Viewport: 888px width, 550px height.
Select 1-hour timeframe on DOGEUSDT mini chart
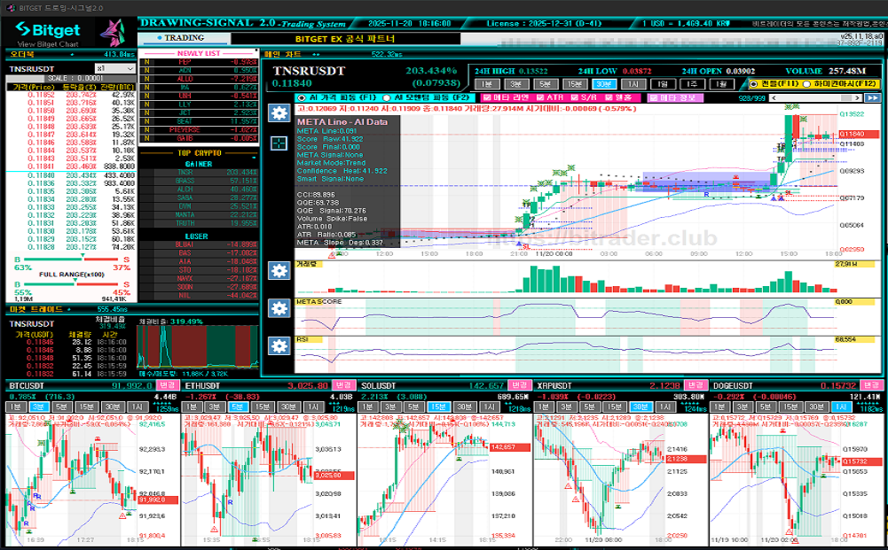coord(841,407)
